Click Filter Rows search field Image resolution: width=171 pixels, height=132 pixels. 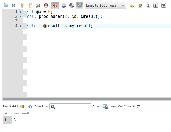(70, 107)
